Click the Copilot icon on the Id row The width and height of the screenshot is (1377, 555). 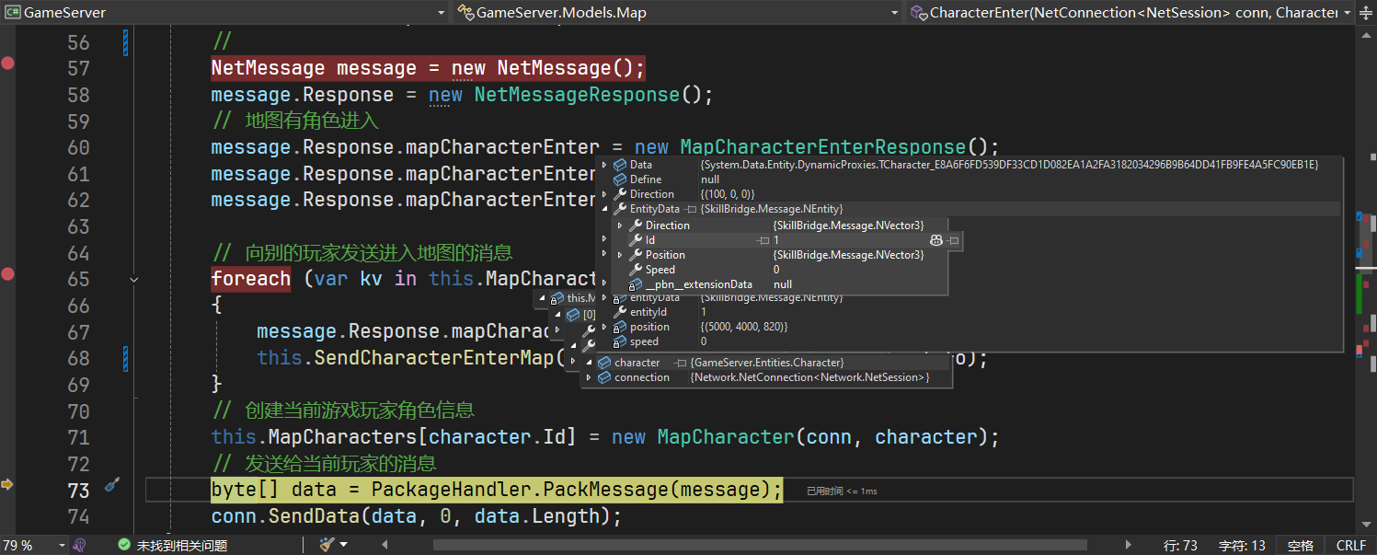[936, 240]
